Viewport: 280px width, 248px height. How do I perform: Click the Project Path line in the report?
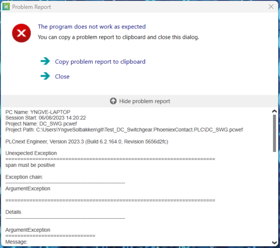click(124, 130)
